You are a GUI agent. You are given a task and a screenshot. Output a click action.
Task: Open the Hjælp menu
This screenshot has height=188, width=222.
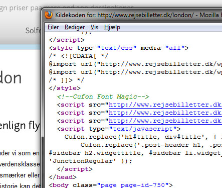pyautogui.click(x=112, y=27)
